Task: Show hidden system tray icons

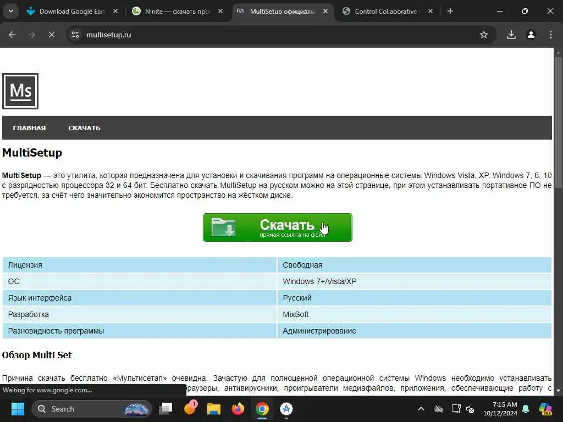Action: (421, 409)
